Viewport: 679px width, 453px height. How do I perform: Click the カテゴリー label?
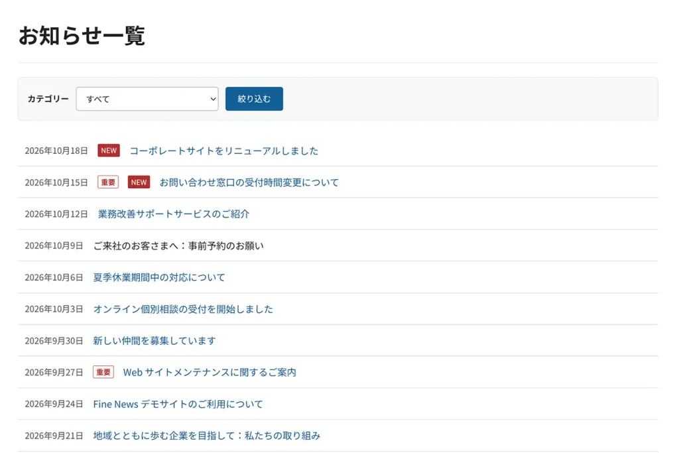(48, 99)
